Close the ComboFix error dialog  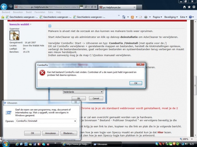(140, 64)
